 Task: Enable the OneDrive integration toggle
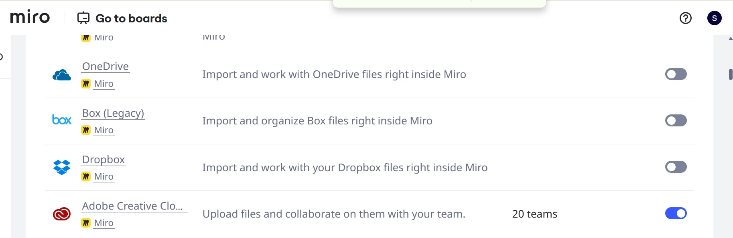pos(676,74)
